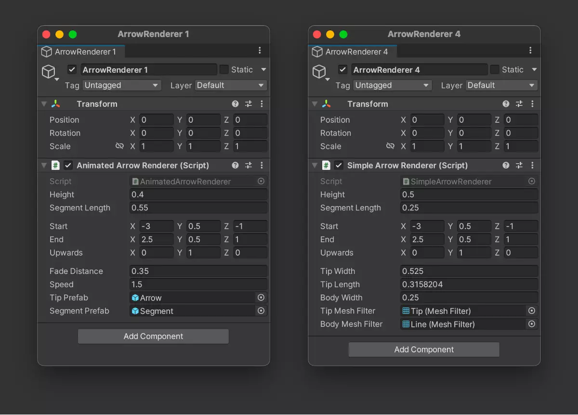
Task: Click Height field showing 0.4
Action: point(198,195)
